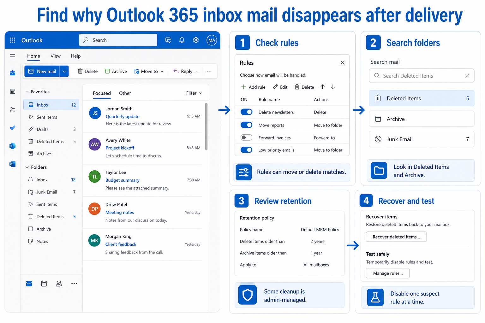Select the Other inbox tab

(125, 93)
